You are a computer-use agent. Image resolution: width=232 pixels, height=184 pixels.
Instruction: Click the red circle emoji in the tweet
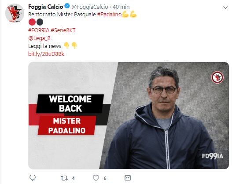tap(32, 22)
